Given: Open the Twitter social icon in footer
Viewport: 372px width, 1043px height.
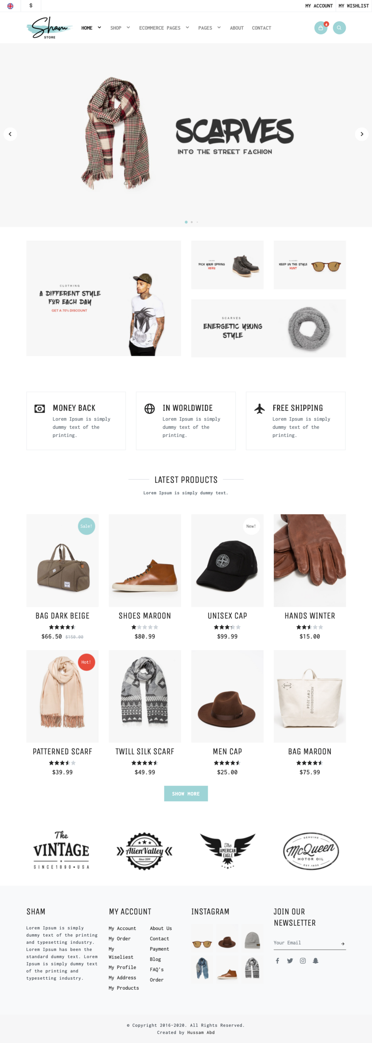Looking at the screenshot, I should coord(290,961).
